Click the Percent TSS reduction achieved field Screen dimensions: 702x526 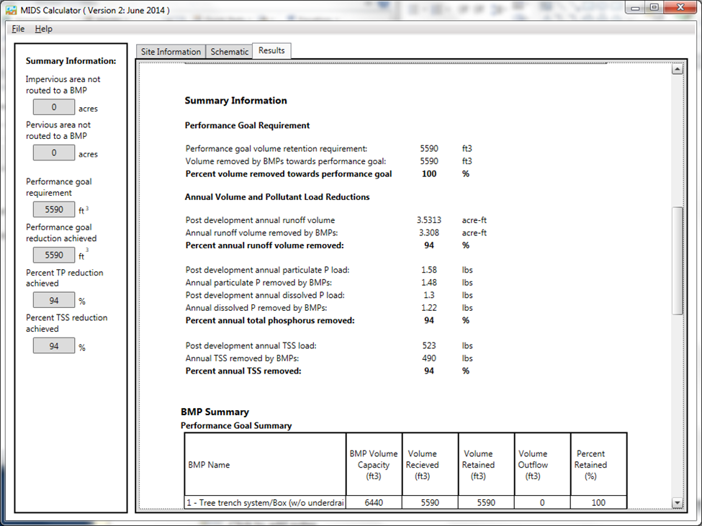54,346
